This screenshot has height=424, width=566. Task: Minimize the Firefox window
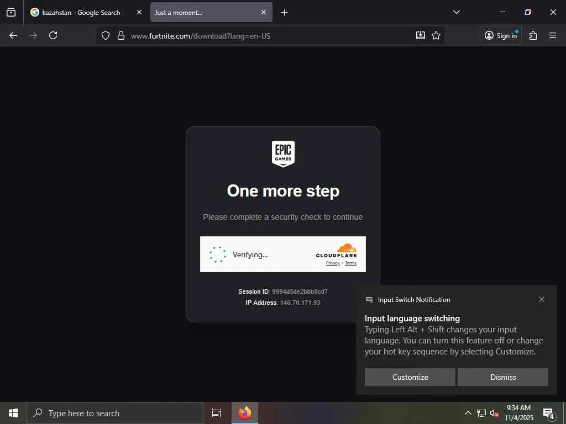(x=502, y=12)
